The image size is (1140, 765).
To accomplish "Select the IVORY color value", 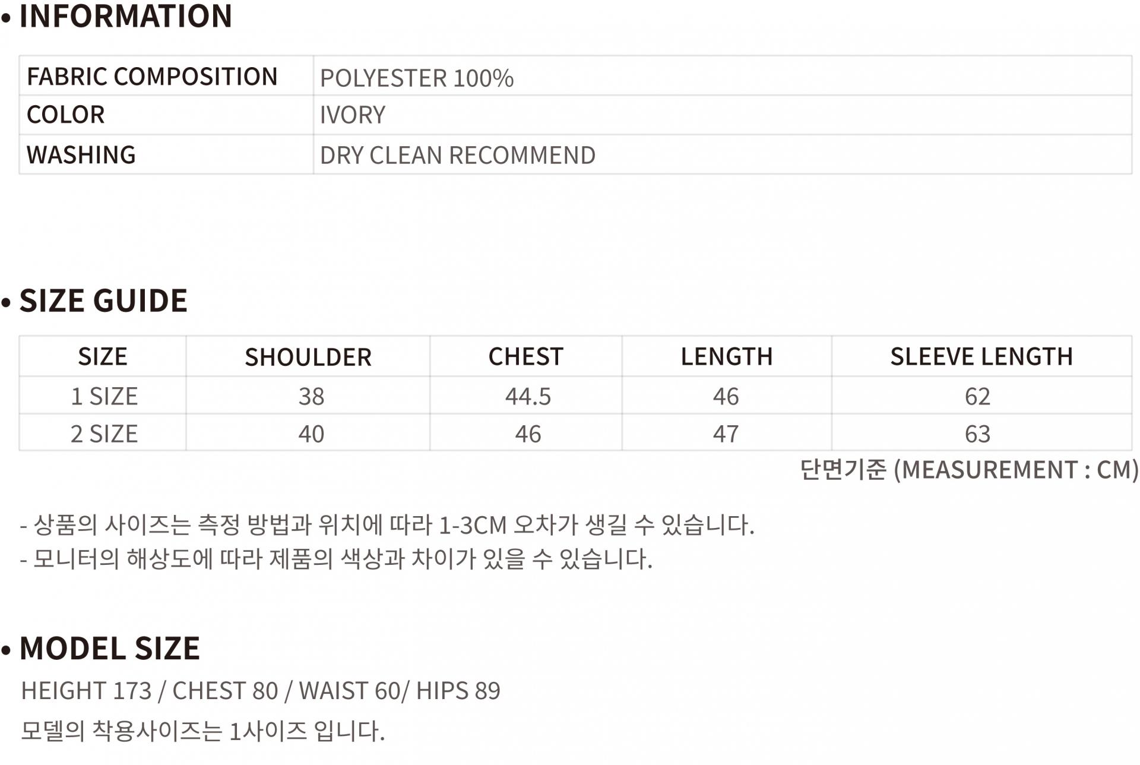I will 353,115.
